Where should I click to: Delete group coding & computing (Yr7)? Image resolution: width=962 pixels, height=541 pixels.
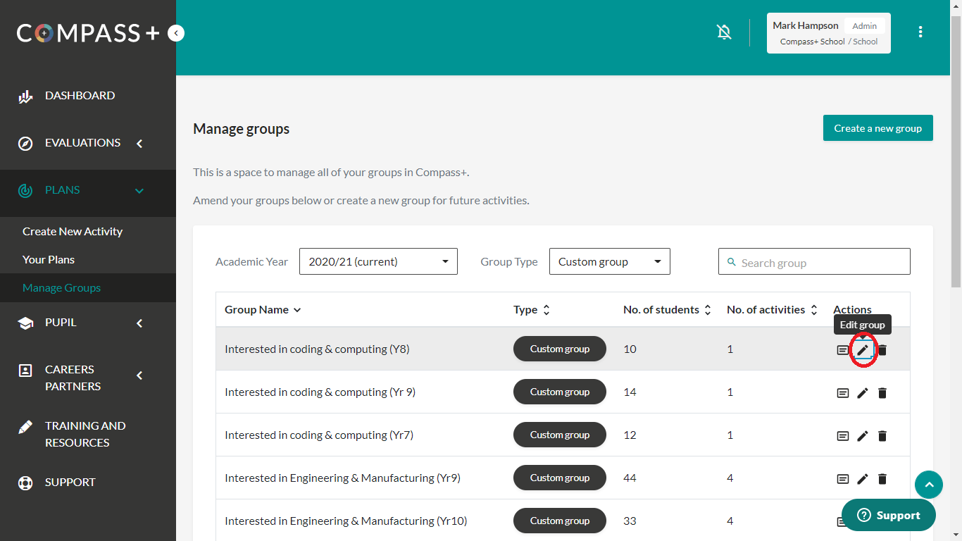pyautogui.click(x=882, y=436)
